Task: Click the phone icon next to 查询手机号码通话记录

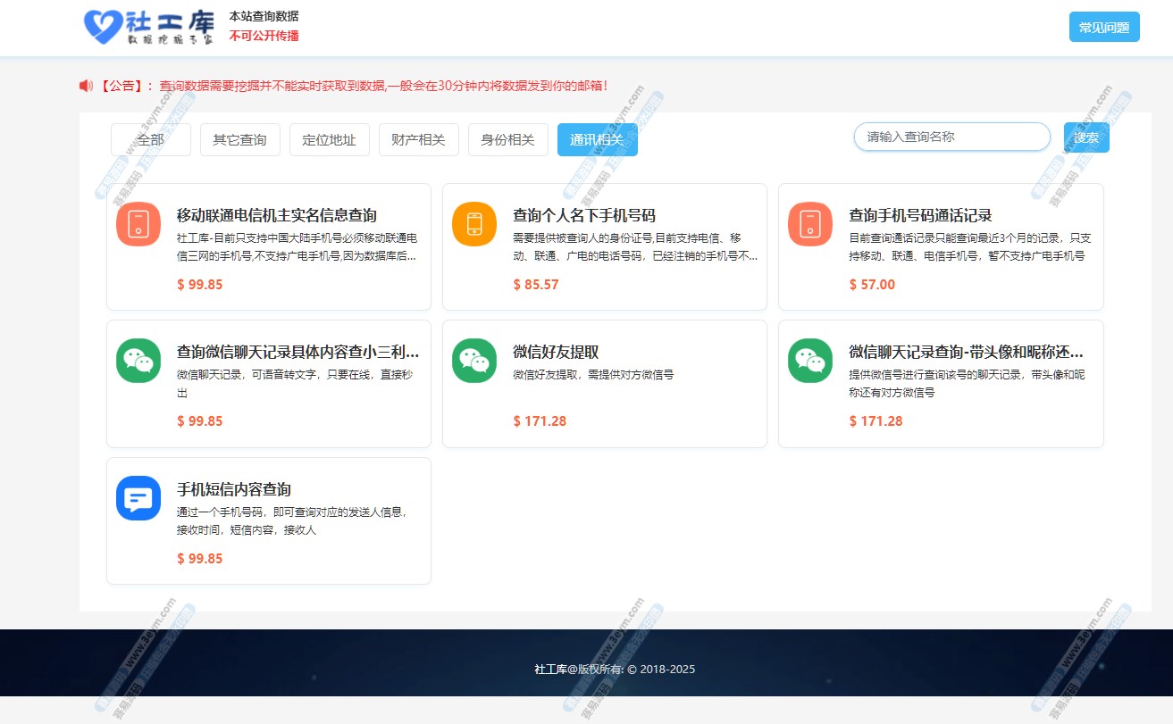Action: pyautogui.click(x=810, y=224)
